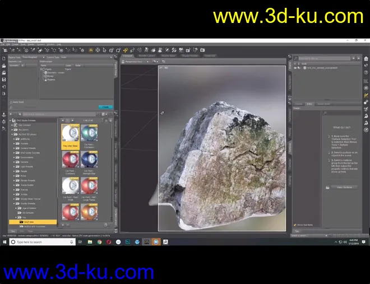Select the Light Presets folder
The image size is (370, 284).
(26, 166)
